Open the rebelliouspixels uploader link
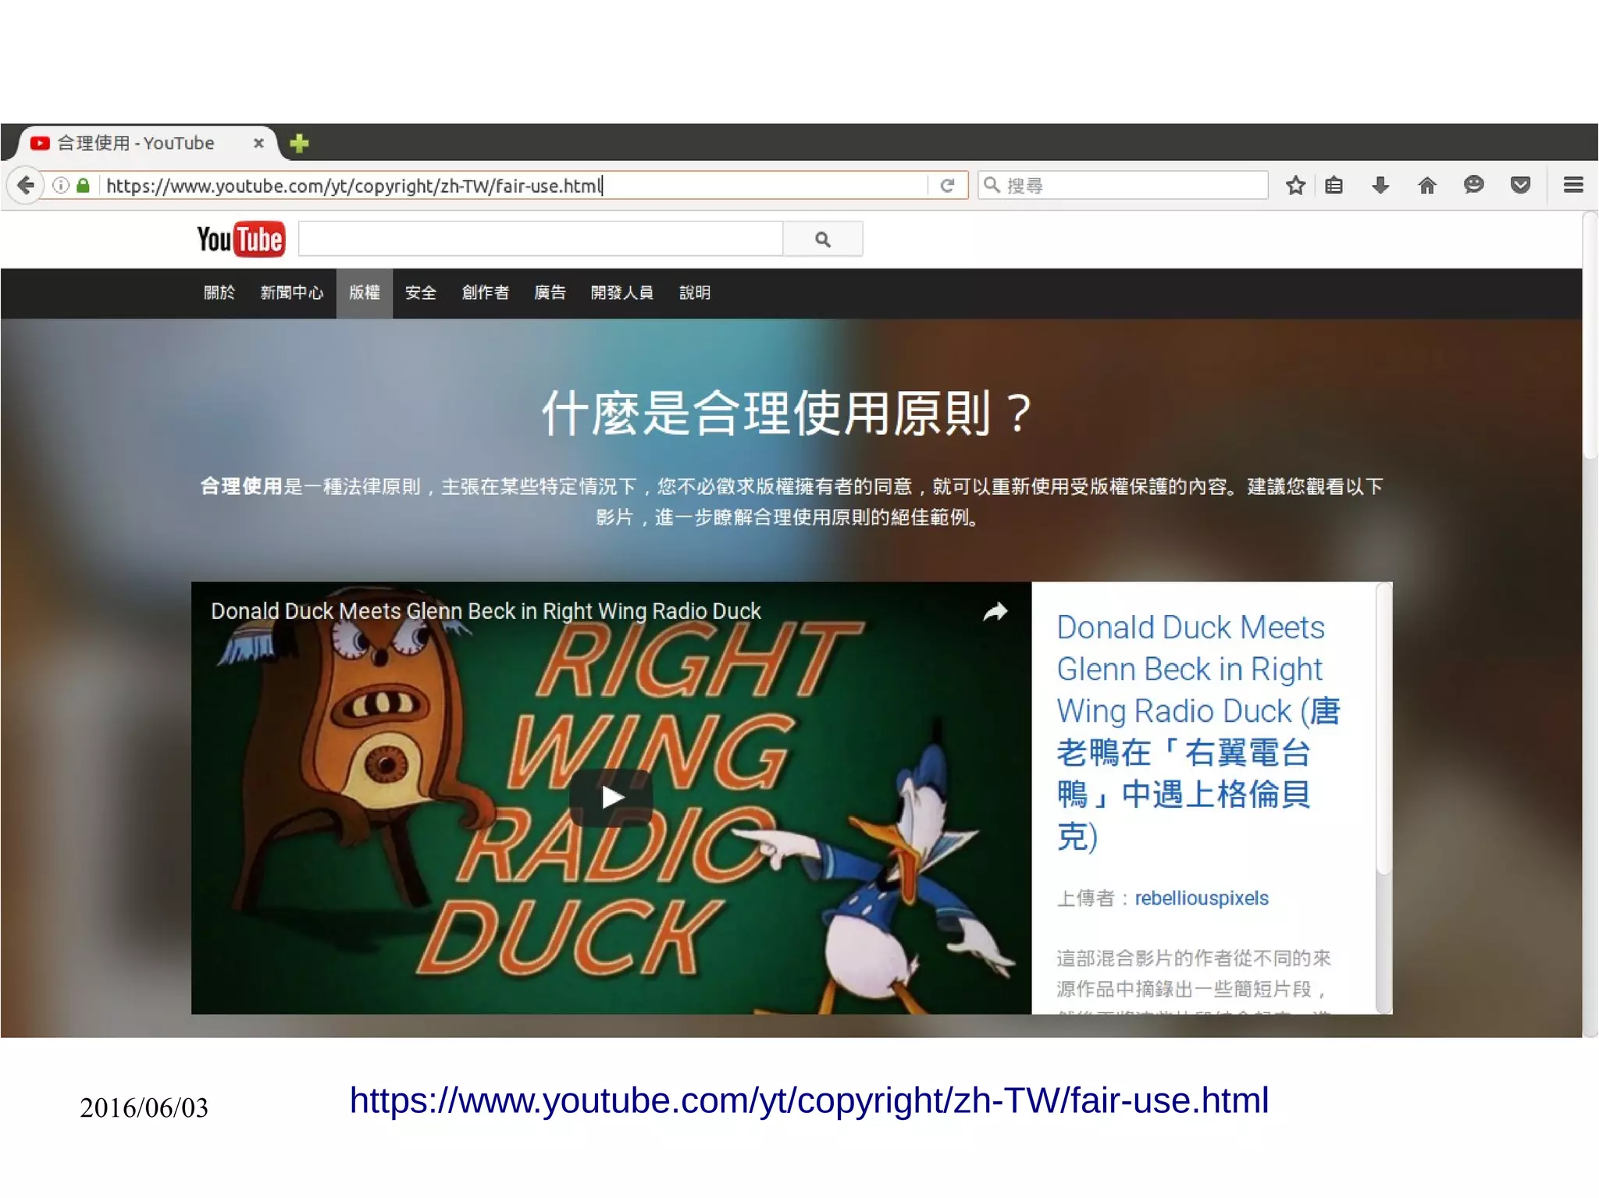 pos(1201,898)
